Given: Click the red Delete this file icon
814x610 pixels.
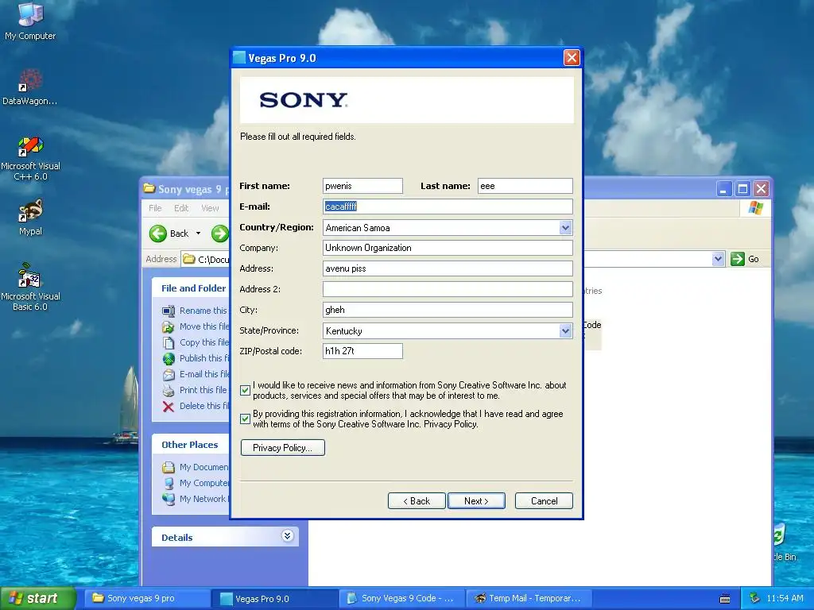Looking at the screenshot, I should pyautogui.click(x=169, y=406).
